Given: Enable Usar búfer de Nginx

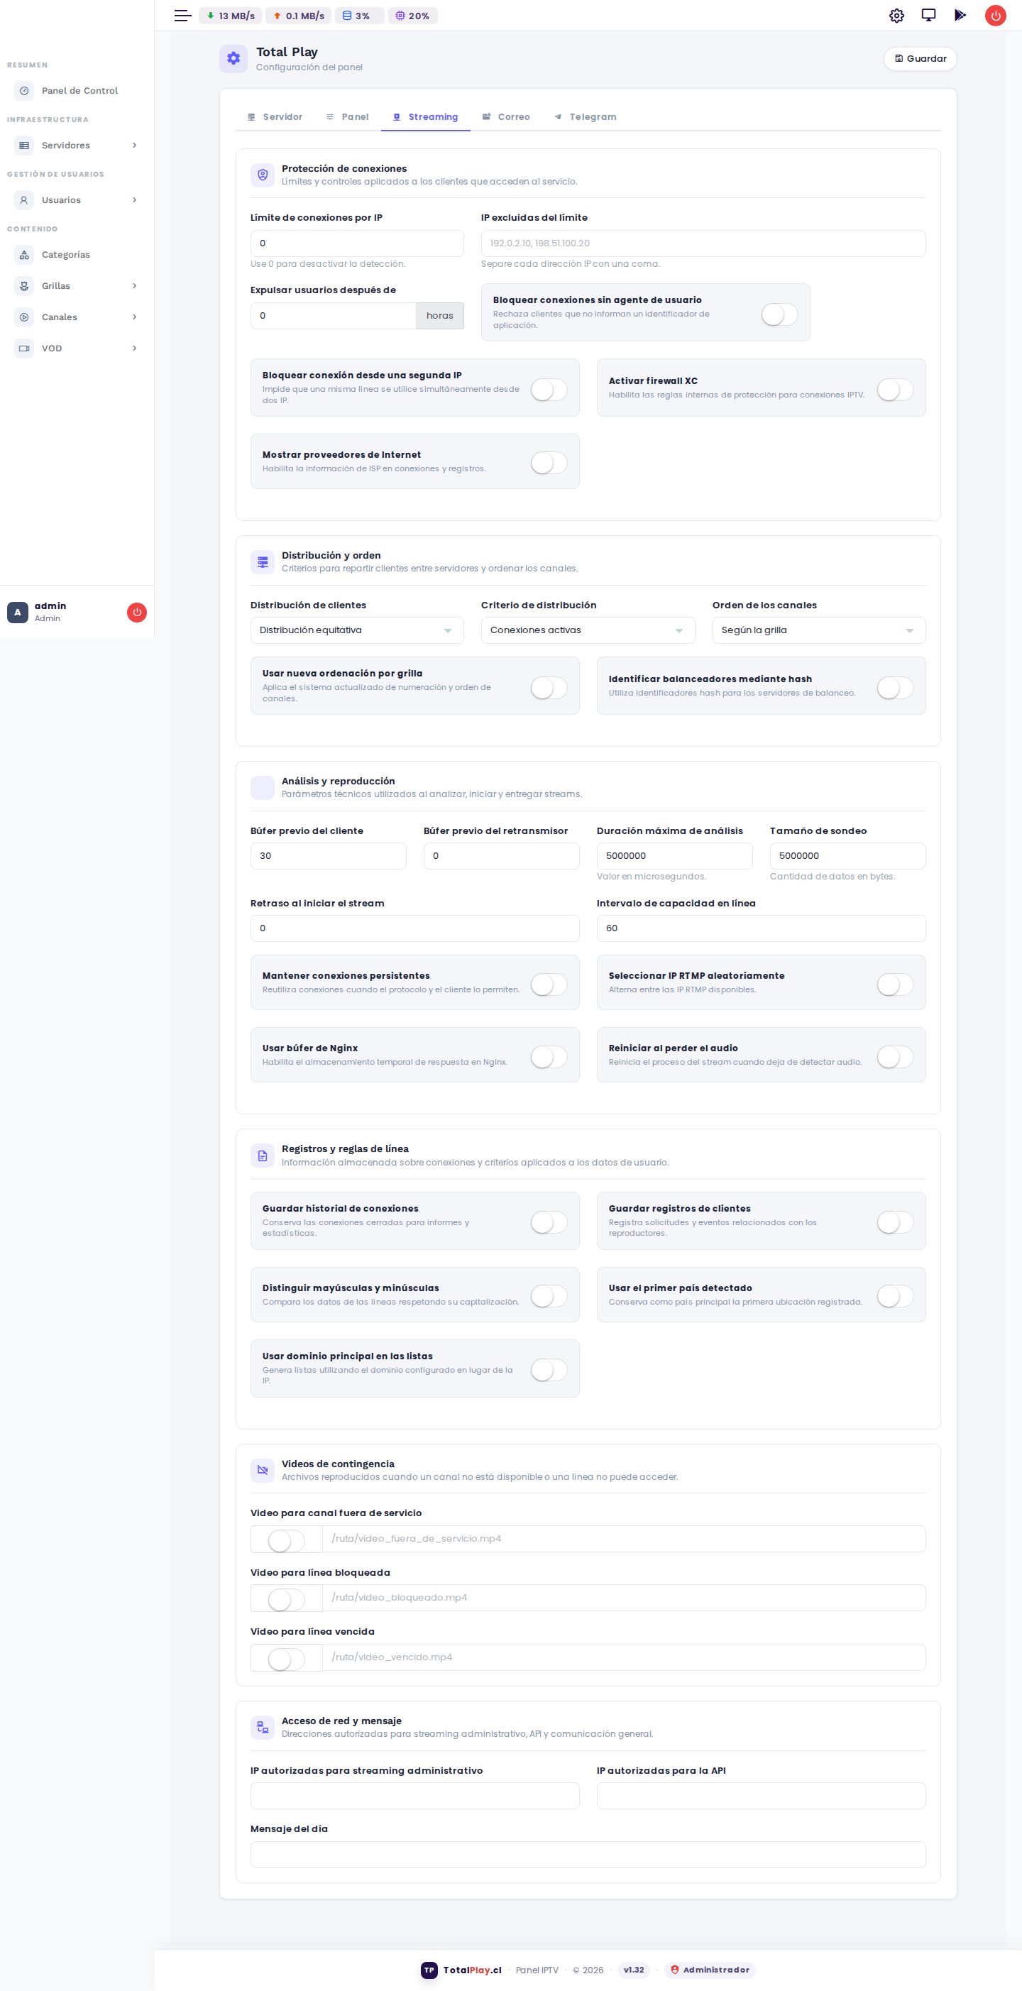Looking at the screenshot, I should coord(549,1057).
